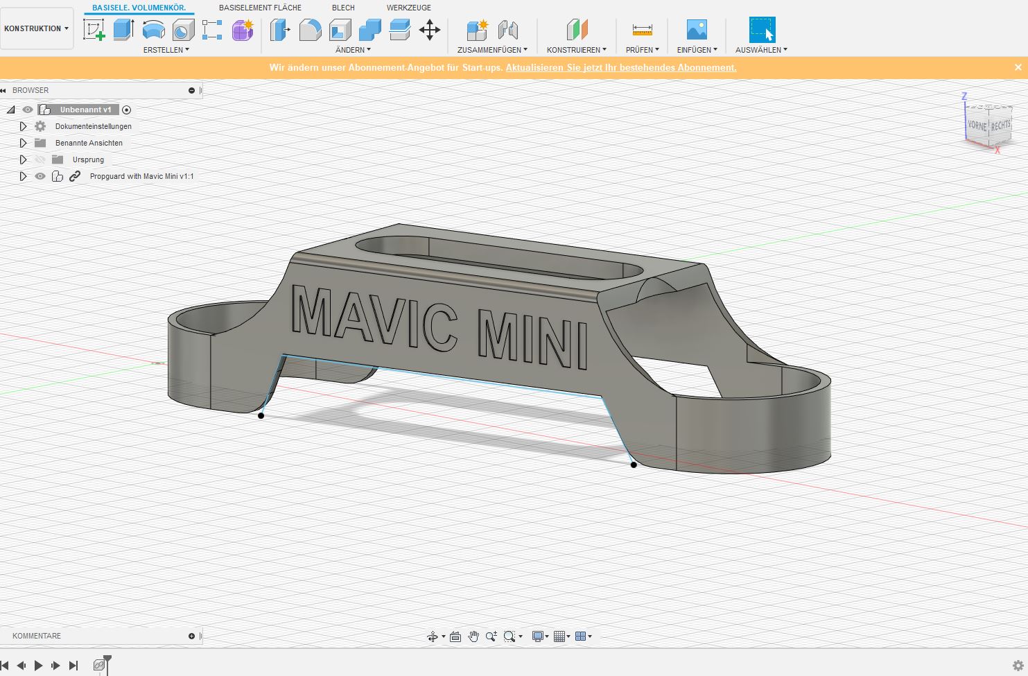
Task: Select the Move/Copy tool
Action: [430, 30]
